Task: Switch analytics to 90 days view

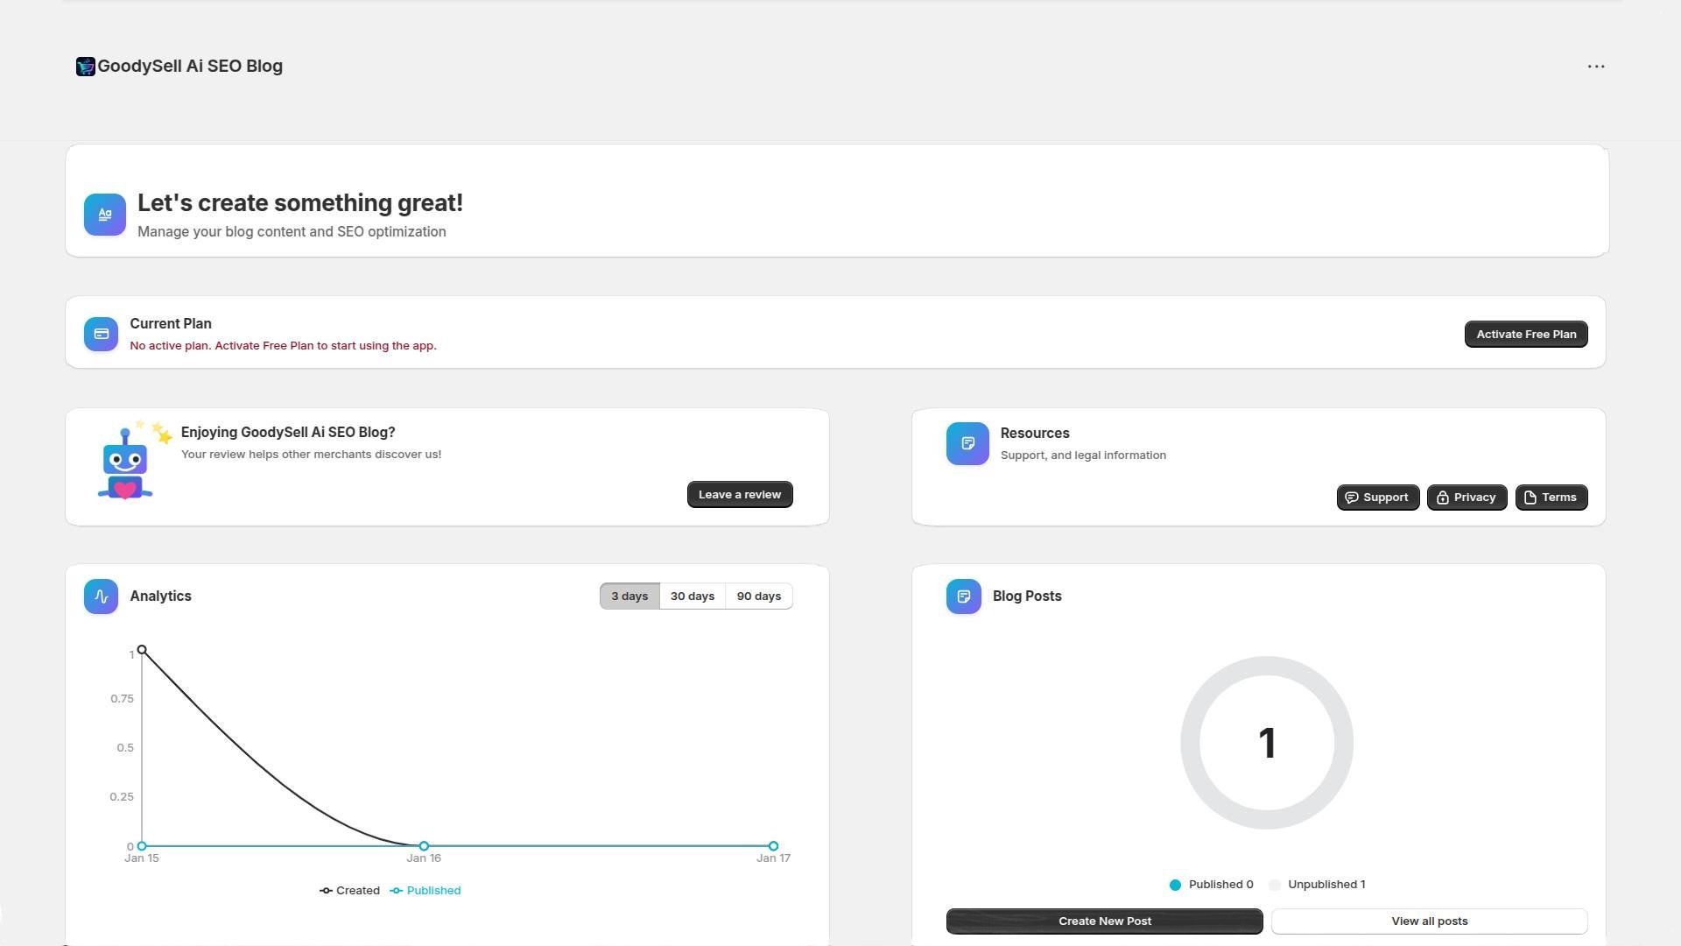Action: (x=758, y=596)
